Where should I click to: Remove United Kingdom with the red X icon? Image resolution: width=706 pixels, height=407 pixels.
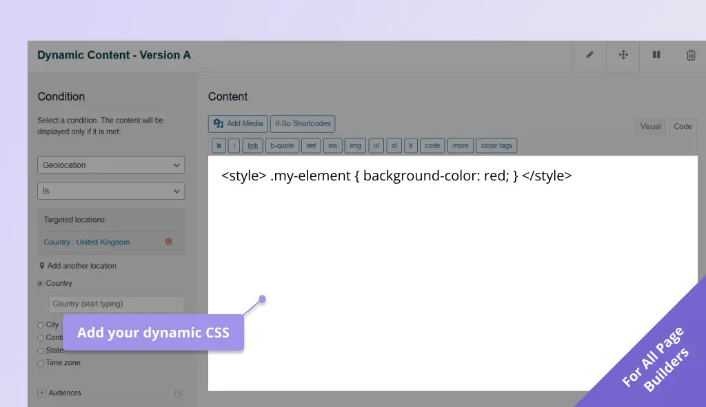pos(168,242)
